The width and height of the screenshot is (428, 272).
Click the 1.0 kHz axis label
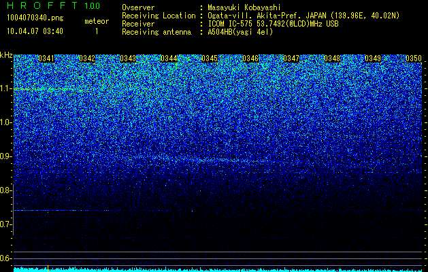(6, 122)
